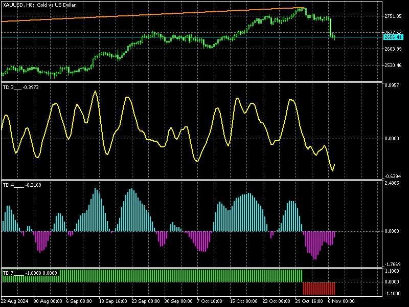The image size is (409, 307).
Task: Click the red TD 7 histogram block
Action: (319, 289)
